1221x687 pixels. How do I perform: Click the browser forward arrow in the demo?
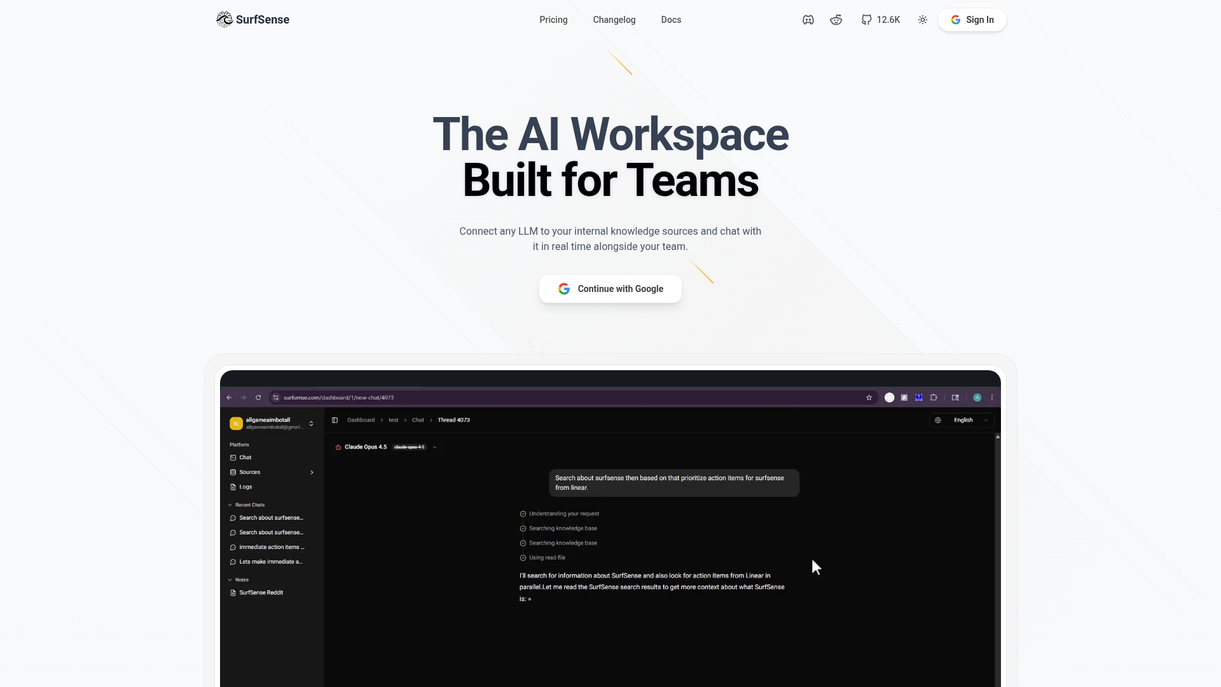pos(244,398)
